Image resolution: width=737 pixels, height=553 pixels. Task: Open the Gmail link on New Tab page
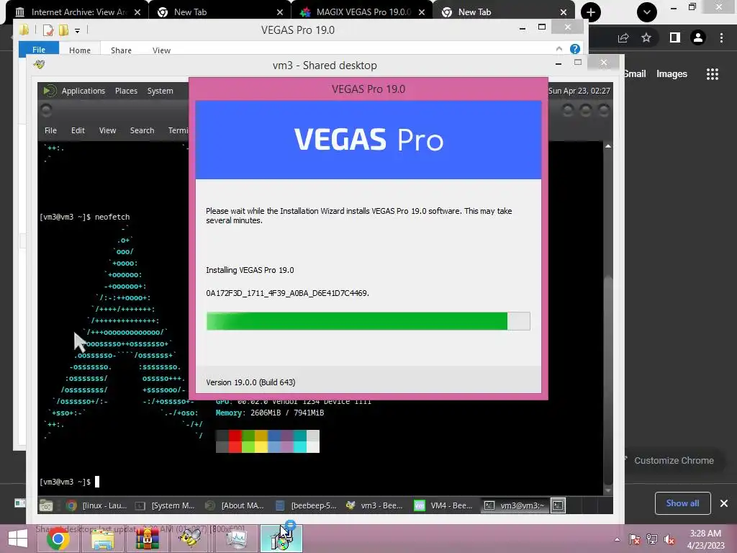click(635, 74)
